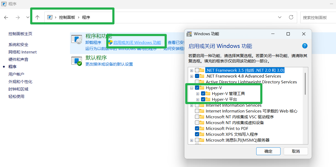The height and width of the screenshot is (167, 336).
Task: Click 启用或关闭 Windows 功能 link
Action: 137,43
